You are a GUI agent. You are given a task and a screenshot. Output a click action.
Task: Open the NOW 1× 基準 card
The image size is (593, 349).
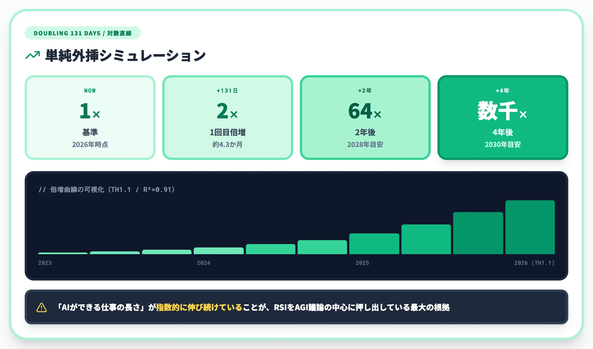tap(90, 118)
